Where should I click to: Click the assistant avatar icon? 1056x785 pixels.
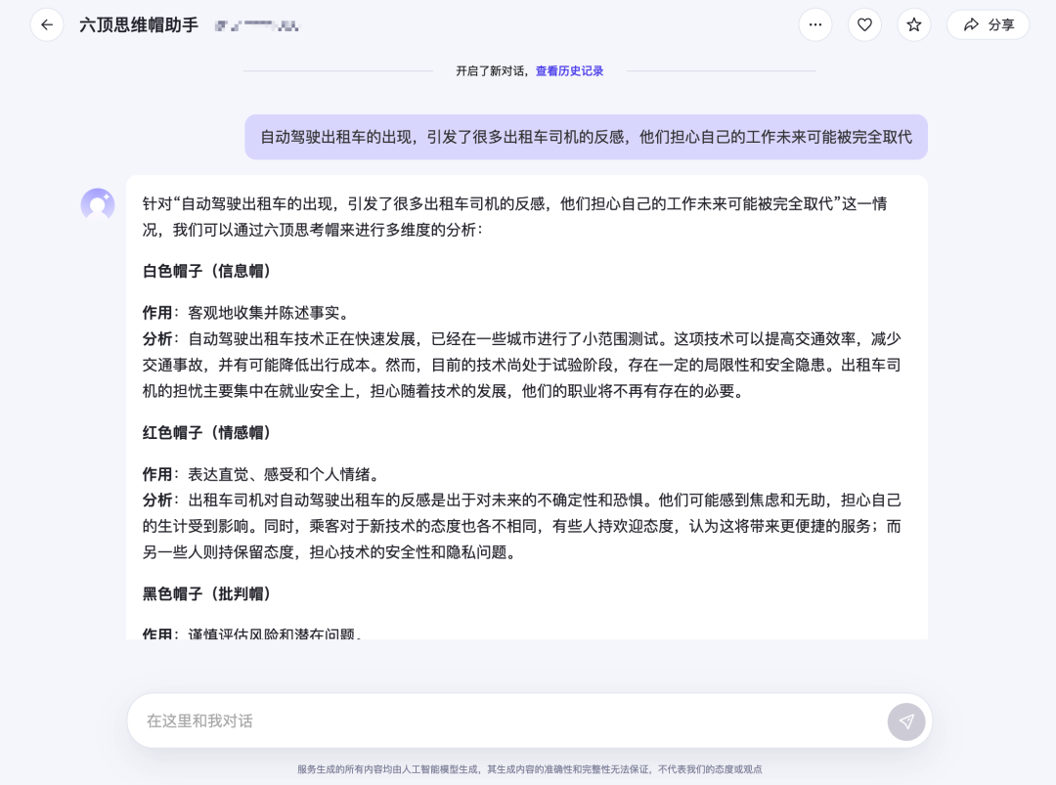(x=98, y=204)
